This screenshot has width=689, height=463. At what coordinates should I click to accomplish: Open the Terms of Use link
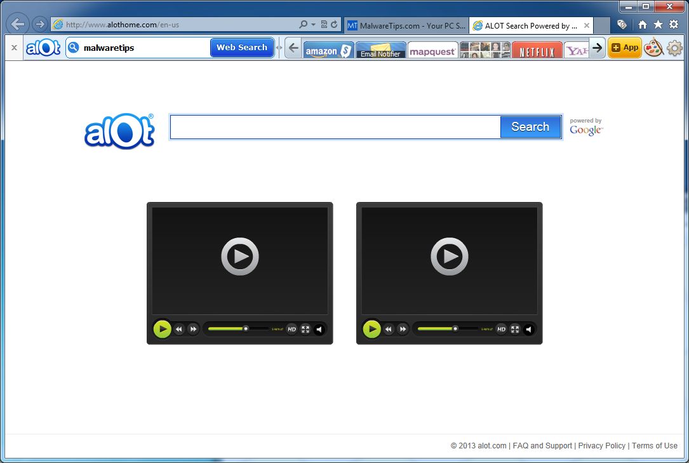[x=655, y=445]
